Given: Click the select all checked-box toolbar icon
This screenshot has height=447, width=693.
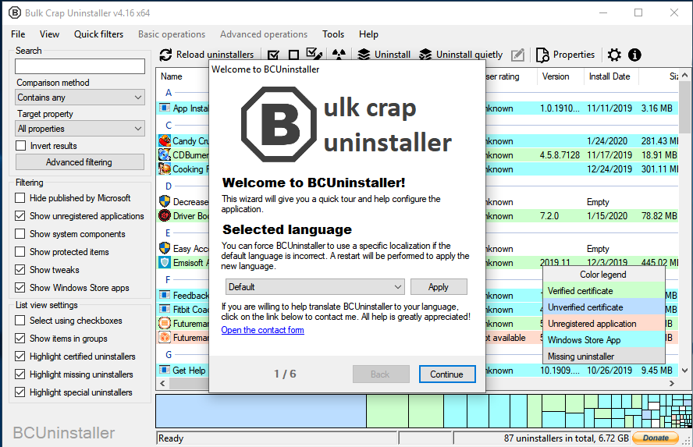Looking at the screenshot, I should coord(274,55).
